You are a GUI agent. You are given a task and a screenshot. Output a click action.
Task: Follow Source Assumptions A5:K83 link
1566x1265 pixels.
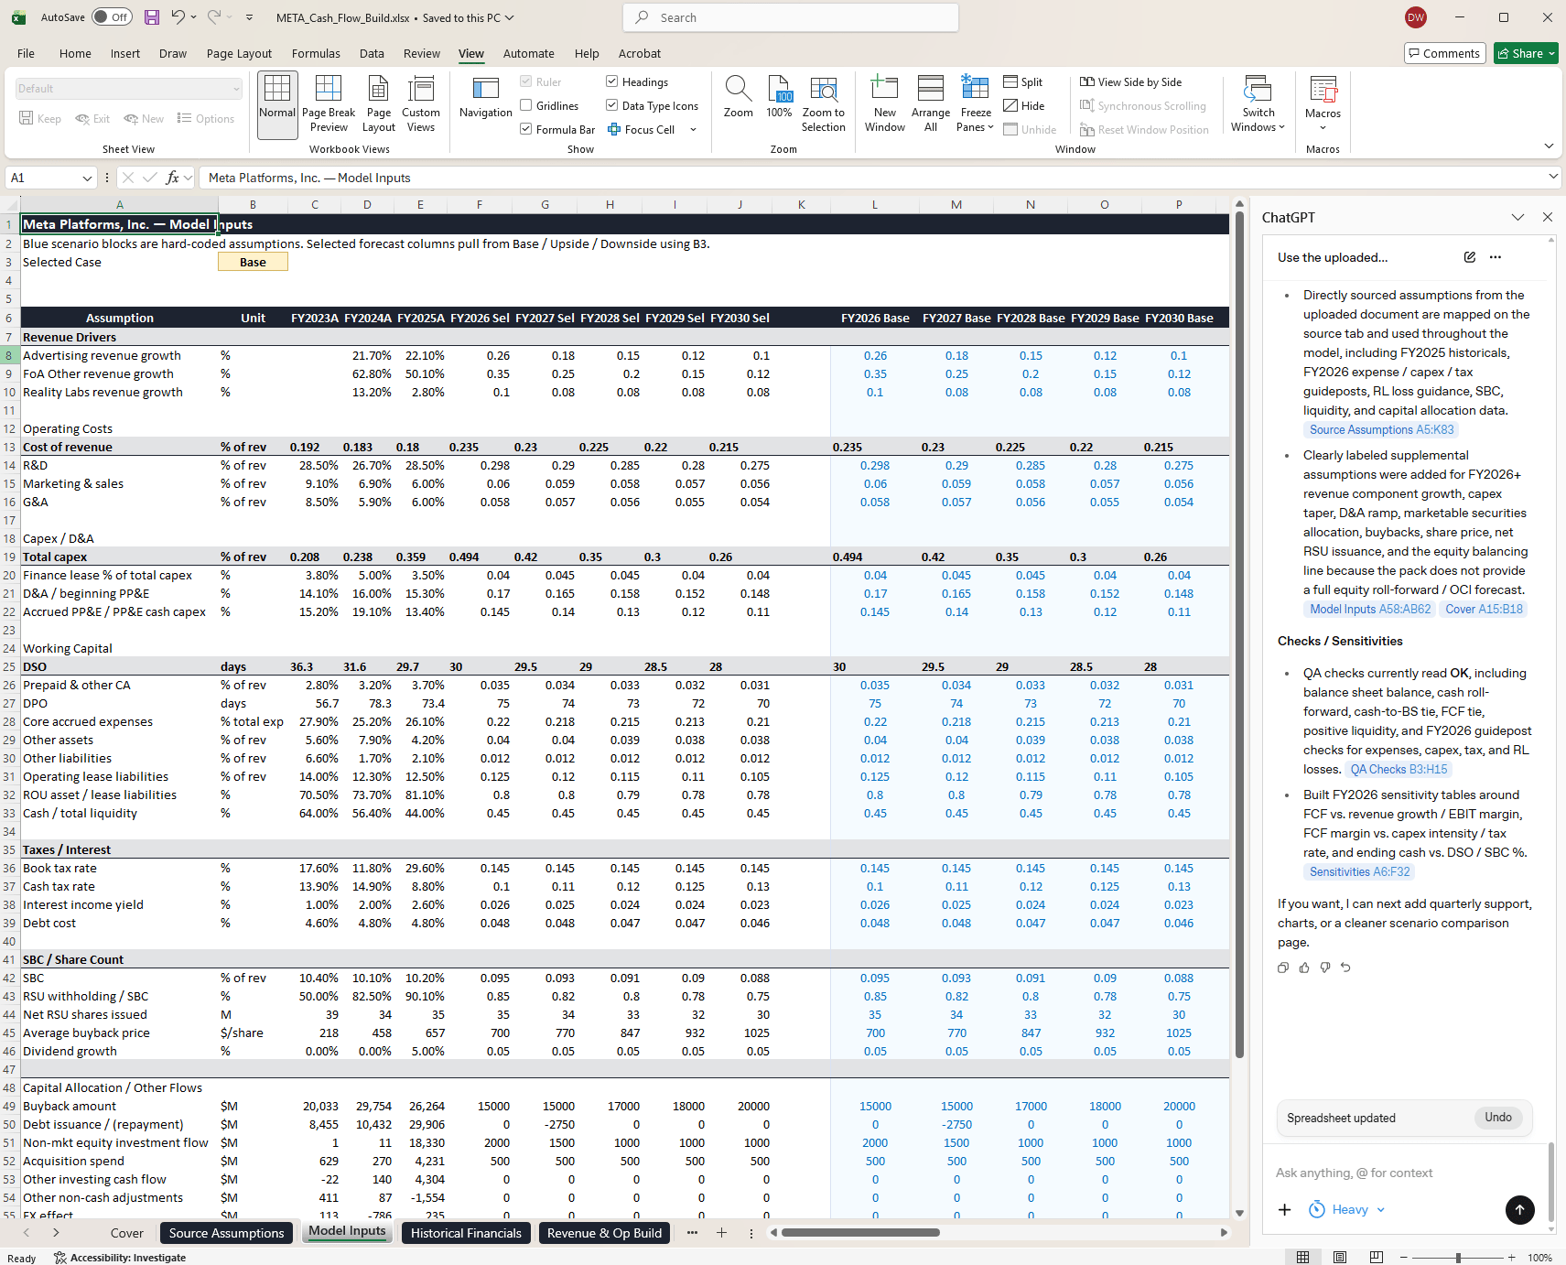[1380, 430]
